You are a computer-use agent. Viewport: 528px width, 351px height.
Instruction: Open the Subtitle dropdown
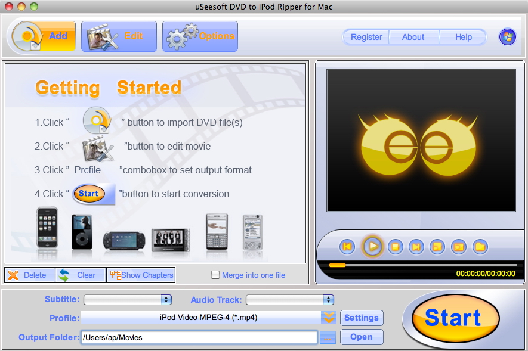(x=128, y=300)
